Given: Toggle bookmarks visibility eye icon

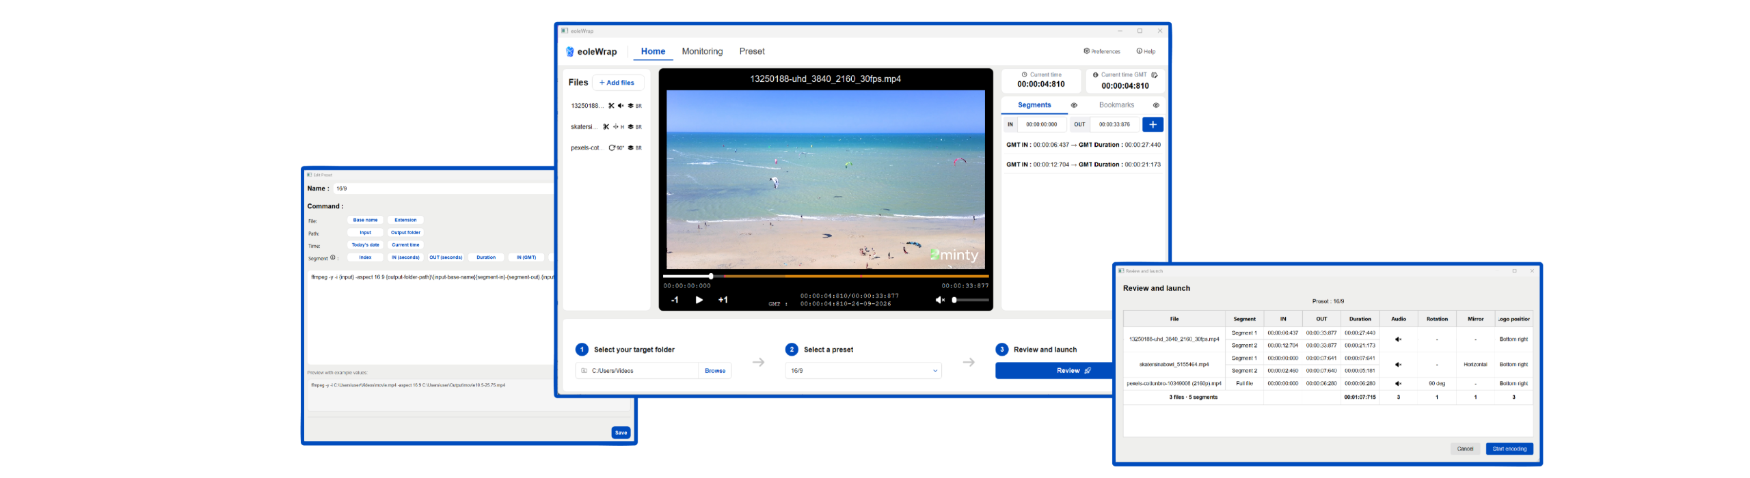Looking at the screenshot, I should click(x=1156, y=105).
